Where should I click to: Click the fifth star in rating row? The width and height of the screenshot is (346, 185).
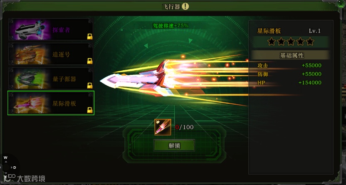click(310, 42)
